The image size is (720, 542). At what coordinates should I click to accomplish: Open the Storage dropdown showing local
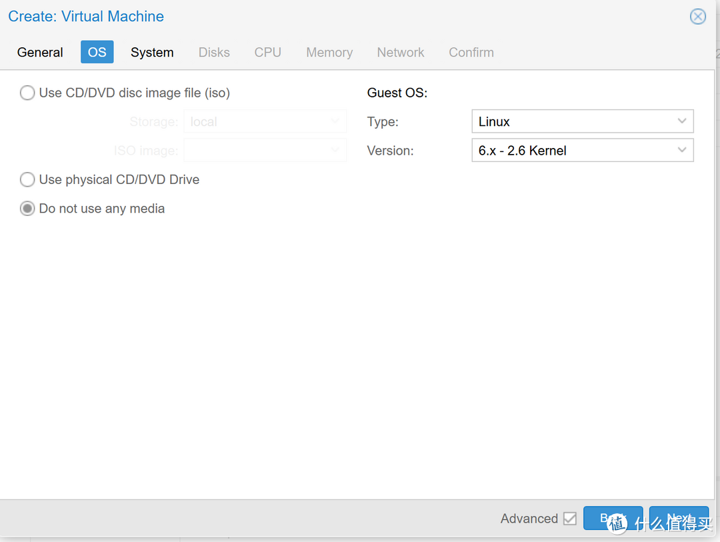pyautogui.click(x=265, y=121)
